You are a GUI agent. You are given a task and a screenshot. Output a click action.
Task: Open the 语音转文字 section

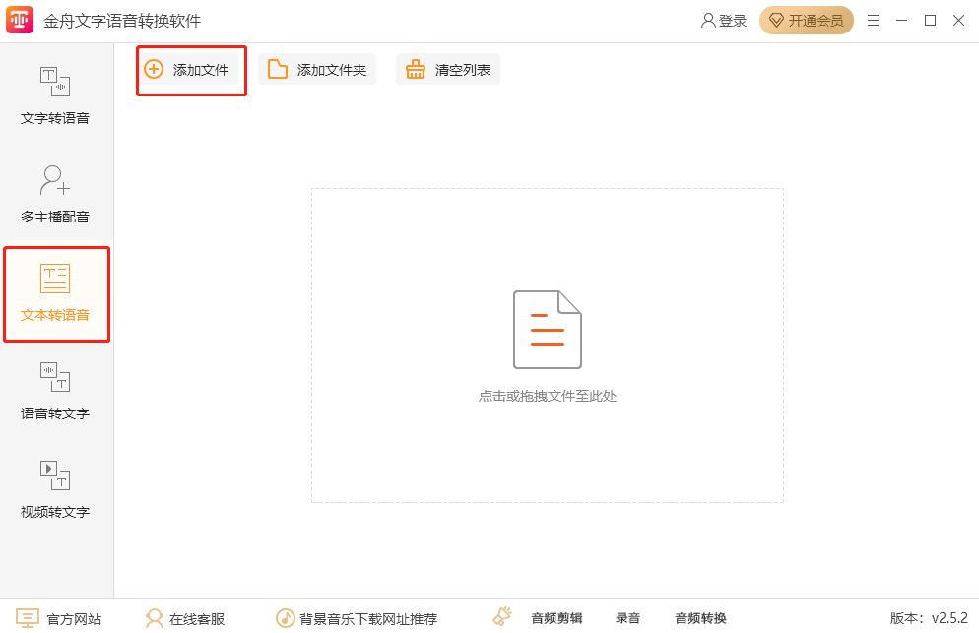click(x=55, y=392)
